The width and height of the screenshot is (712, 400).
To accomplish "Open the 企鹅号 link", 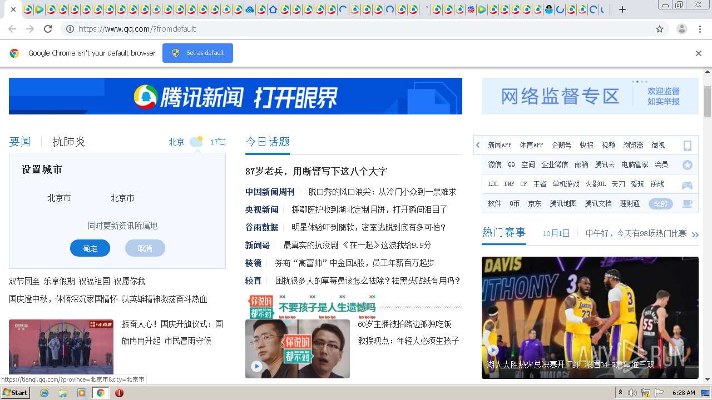I will (x=561, y=145).
